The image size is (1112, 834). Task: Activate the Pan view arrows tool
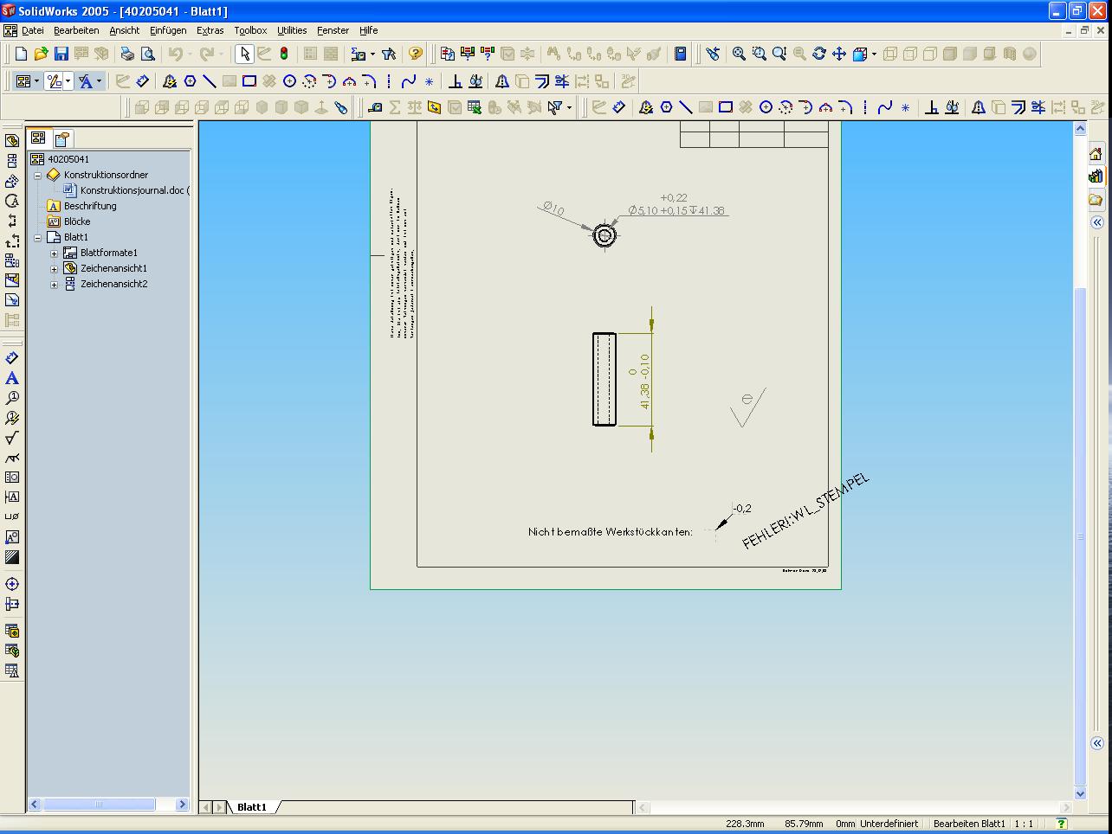pyautogui.click(x=839, y=54)
